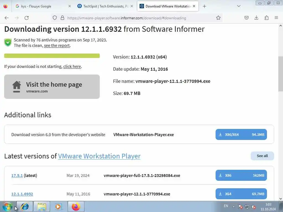Go back to the previous page
The height and width of the screenshot is (212, 283).
point(7,18)
